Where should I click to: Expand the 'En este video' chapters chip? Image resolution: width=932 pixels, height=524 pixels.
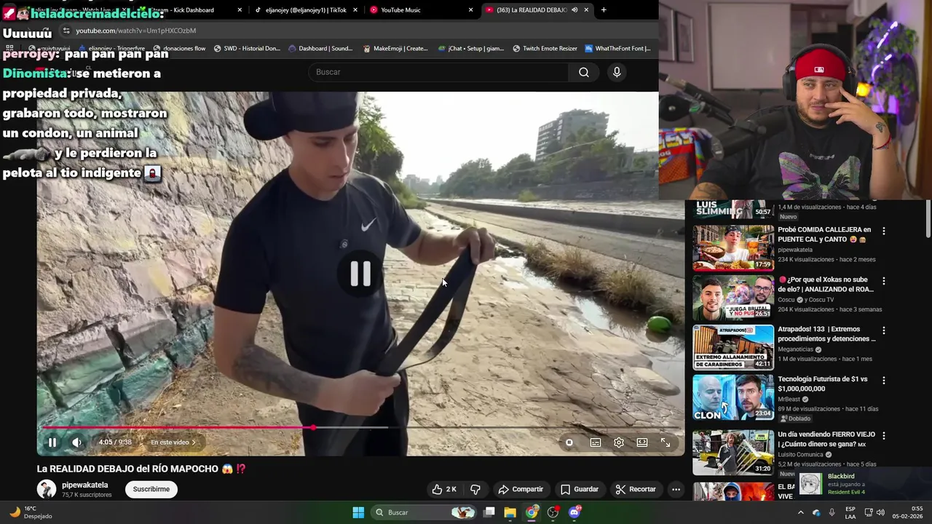(x=173, y=442)
